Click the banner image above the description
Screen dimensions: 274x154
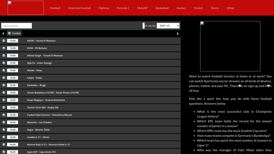tap(230, 46)
